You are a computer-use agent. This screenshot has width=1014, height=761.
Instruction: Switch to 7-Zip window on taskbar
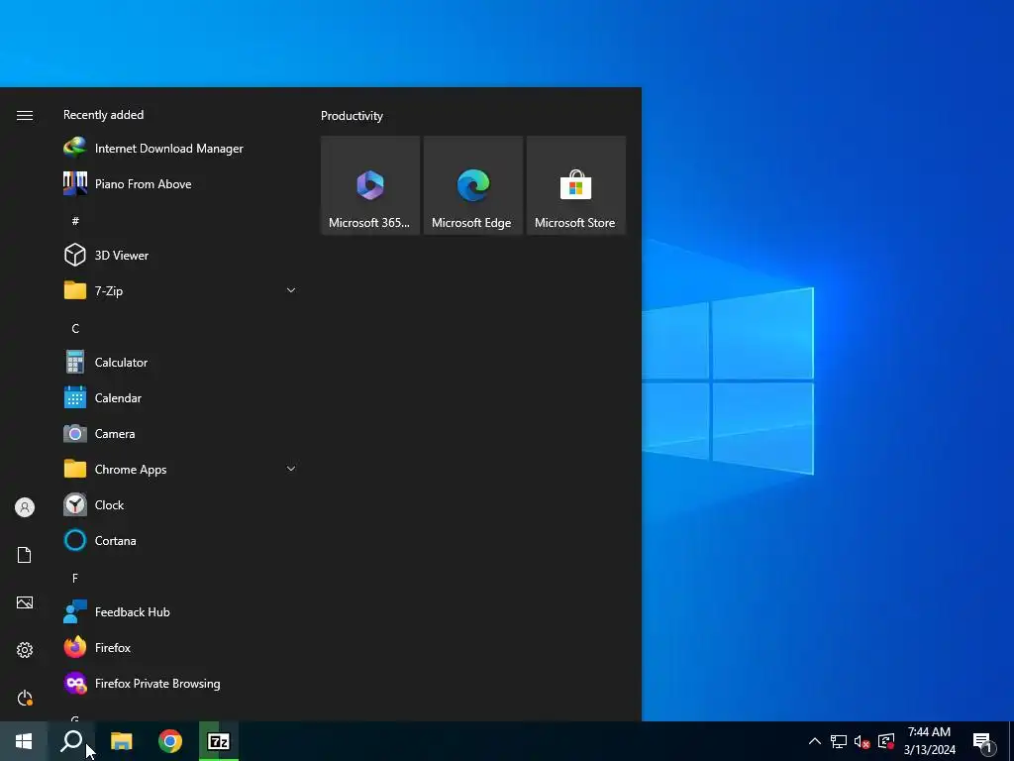[219, 741]
